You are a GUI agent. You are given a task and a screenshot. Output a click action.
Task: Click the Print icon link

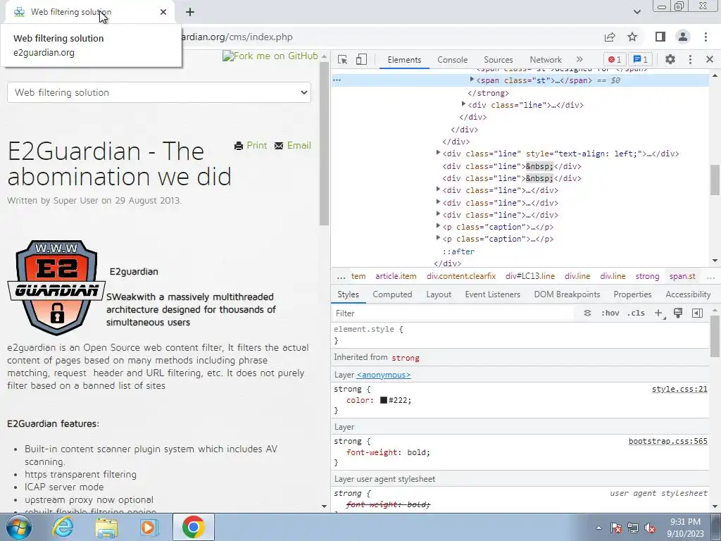pyautogui.click(x=251, y=145)
